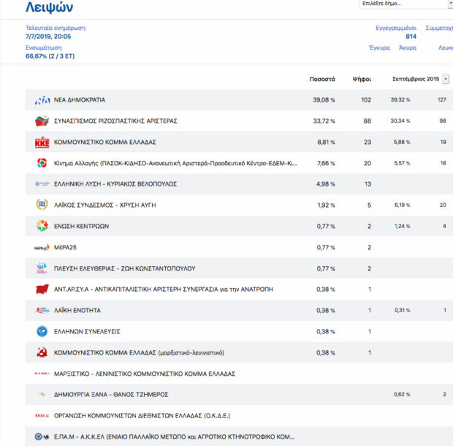Click the 4,98 % percentage value
Viewport: 453px width, 446px height.
pos(326,184)
